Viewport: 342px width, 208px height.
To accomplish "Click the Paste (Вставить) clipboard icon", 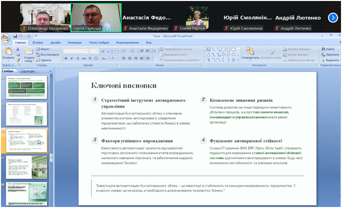I will point(8,51).
